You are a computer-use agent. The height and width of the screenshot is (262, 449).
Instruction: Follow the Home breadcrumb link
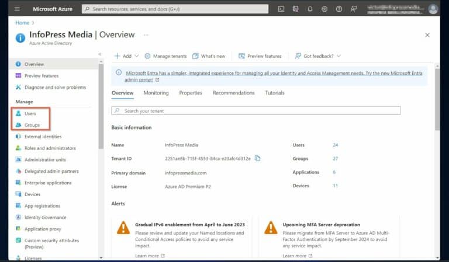[22, 23]
